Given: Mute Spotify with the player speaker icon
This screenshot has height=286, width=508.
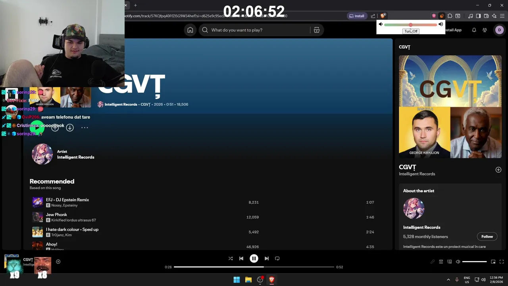Looking at the screenshot, I should [458, 261].
